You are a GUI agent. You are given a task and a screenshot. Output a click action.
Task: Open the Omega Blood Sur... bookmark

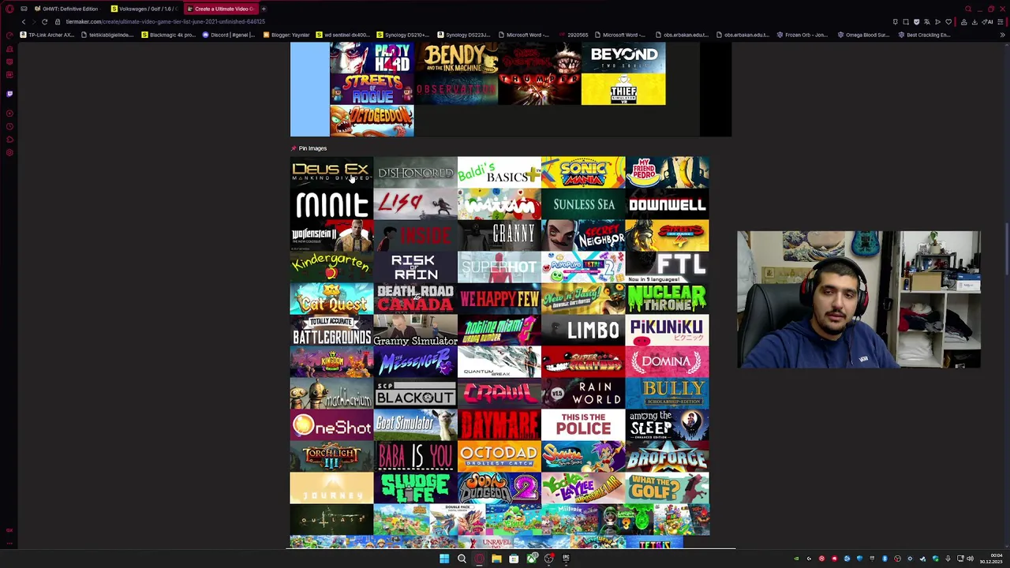(863, 35)
